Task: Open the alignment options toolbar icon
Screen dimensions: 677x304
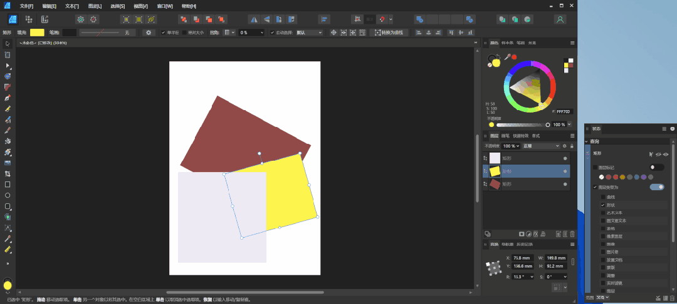Action: coord(324,19)
